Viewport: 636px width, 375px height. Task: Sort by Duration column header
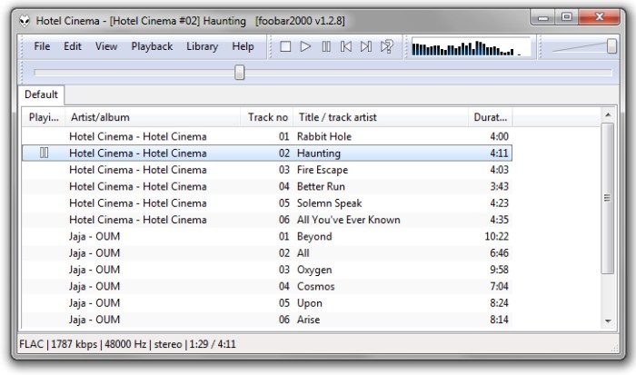(x=490, y=117)
